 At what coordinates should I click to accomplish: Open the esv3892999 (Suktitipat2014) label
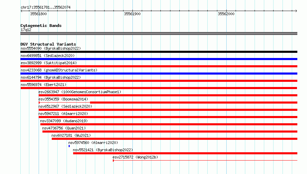pos(49,63)
